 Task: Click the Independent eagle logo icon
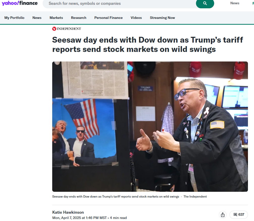pos(54,29)
